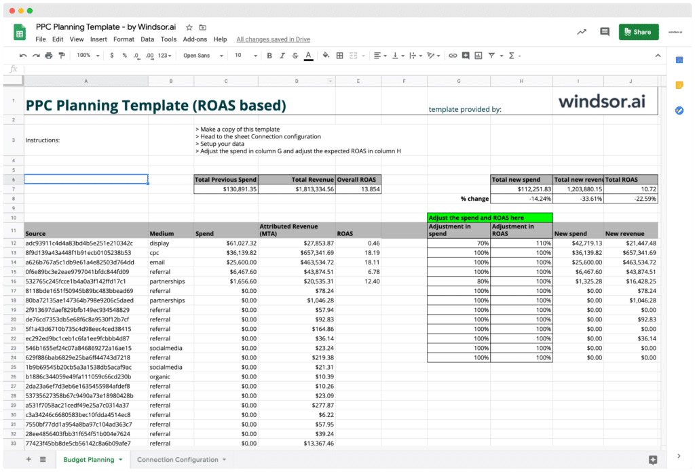Open the File menu
Viewport: 695px width, 472px height.
pos(40,39)
